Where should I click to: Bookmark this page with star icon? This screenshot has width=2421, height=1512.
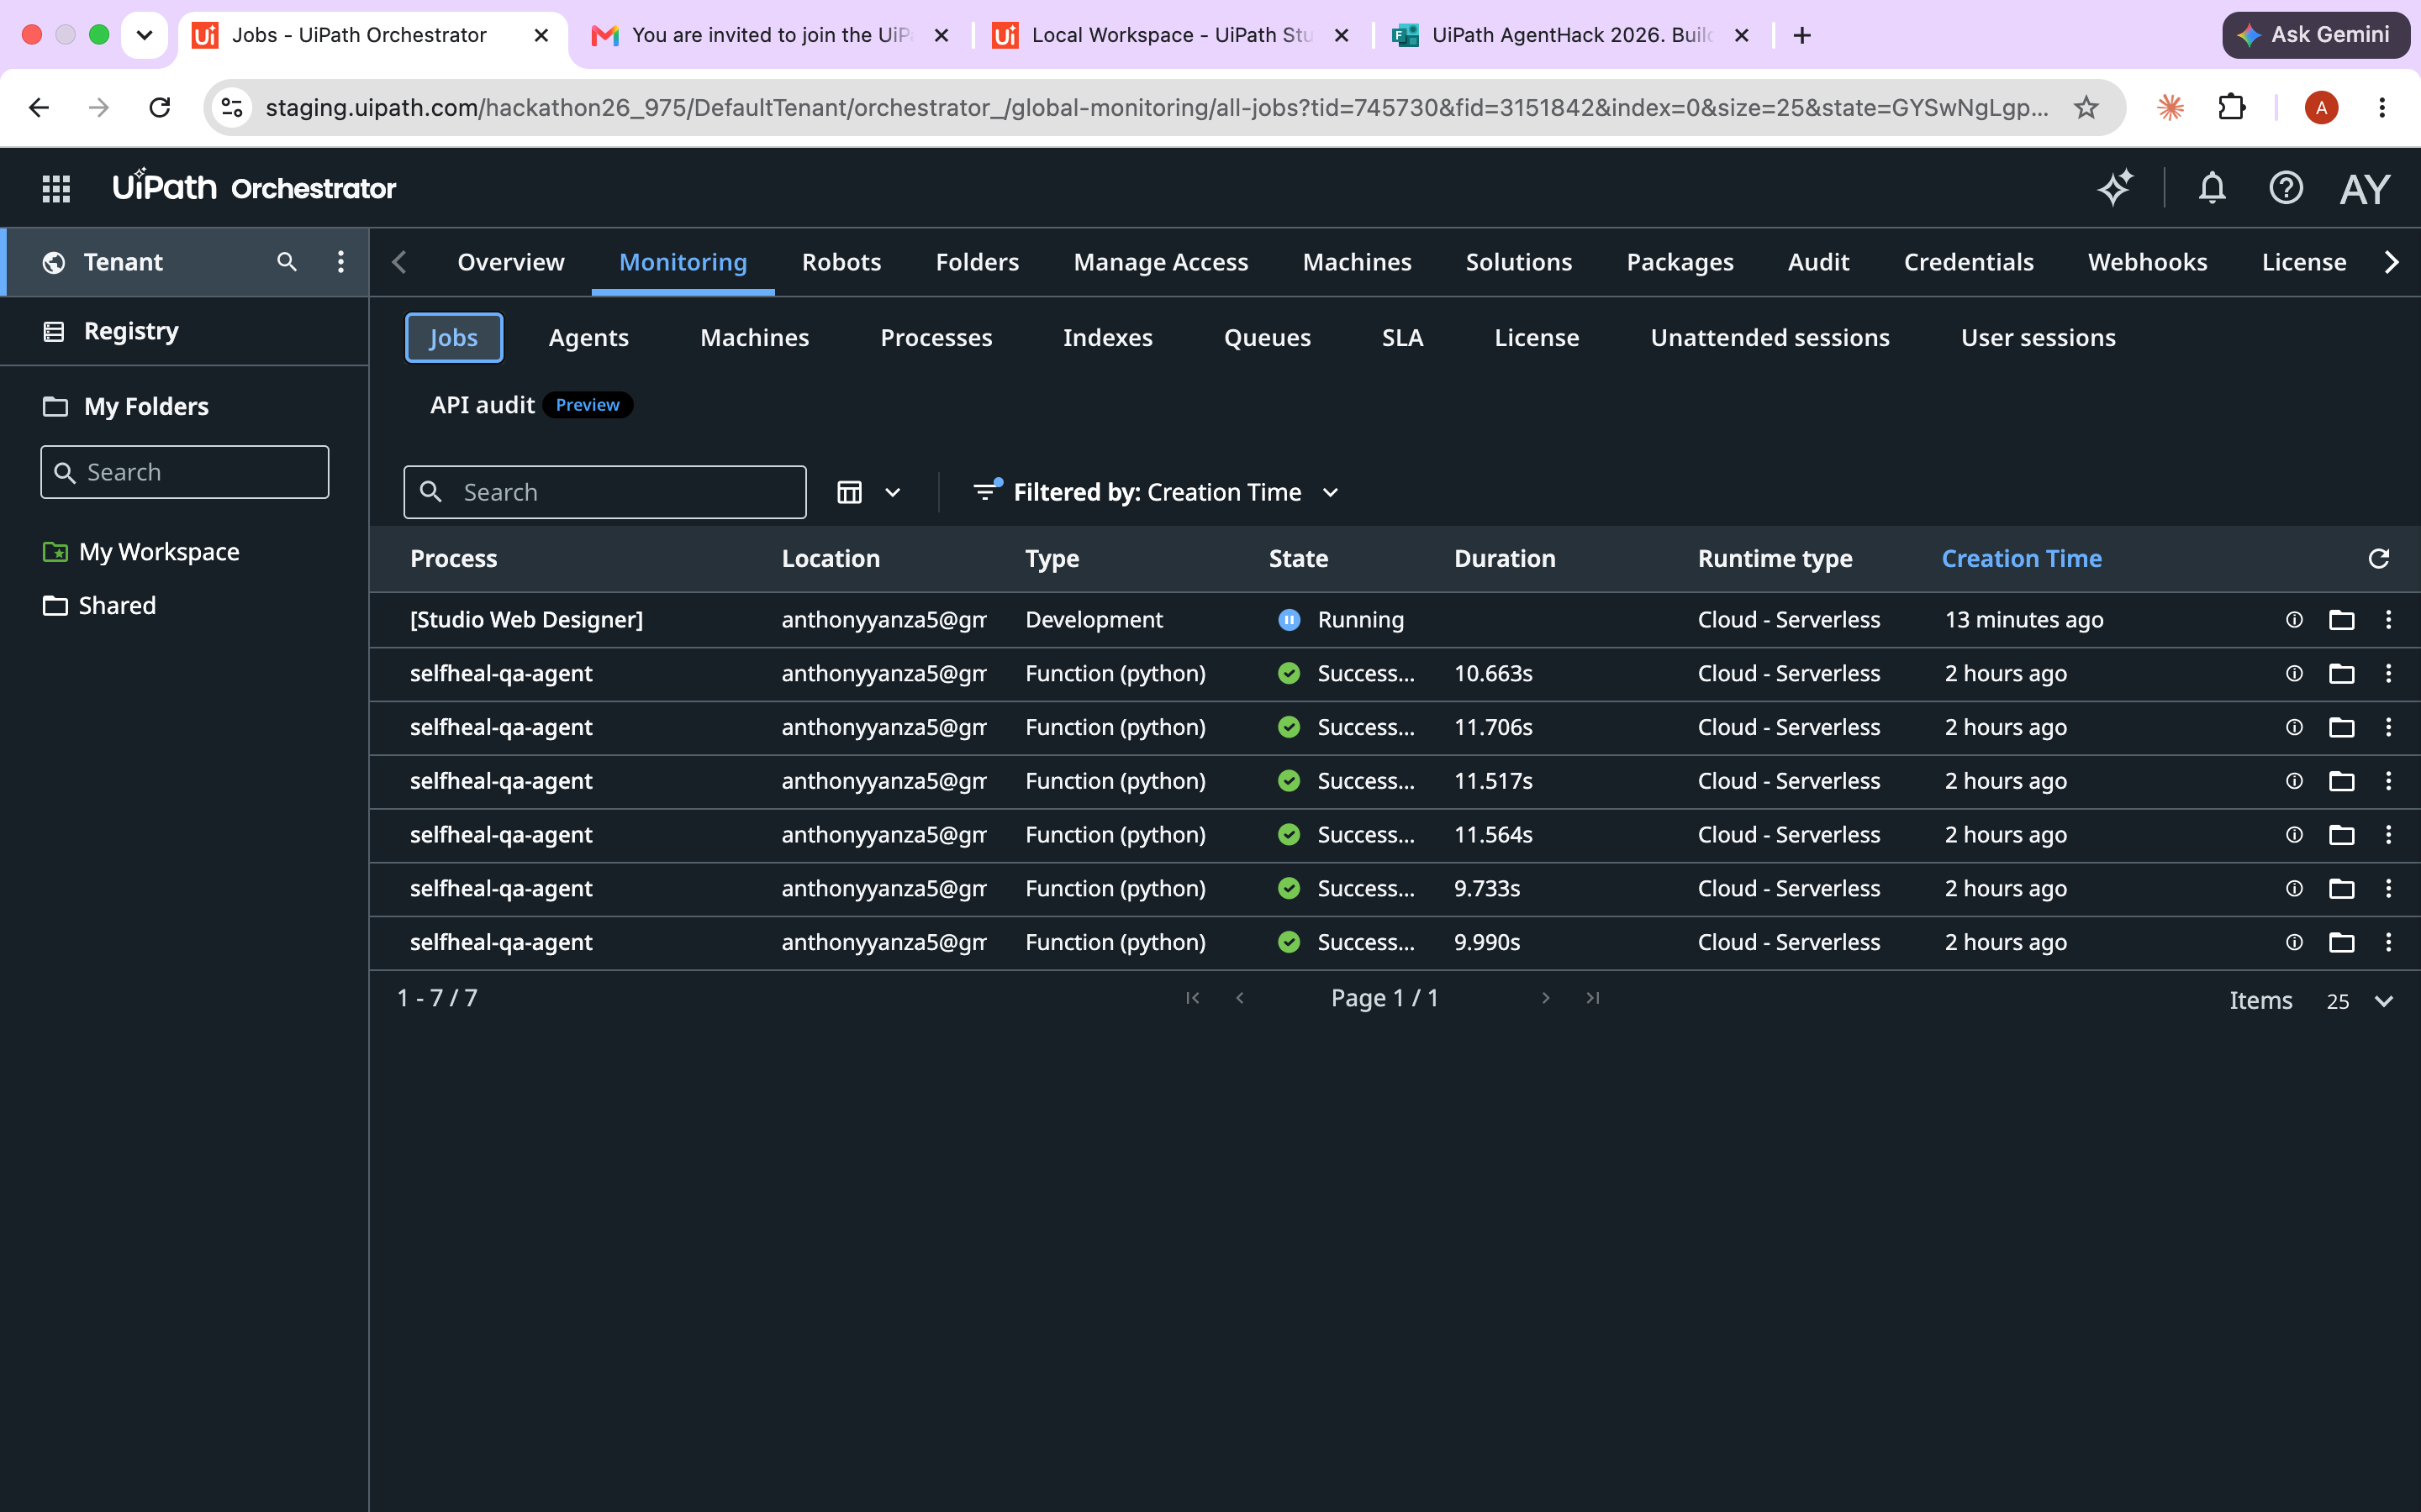(x=2086, y=107)
